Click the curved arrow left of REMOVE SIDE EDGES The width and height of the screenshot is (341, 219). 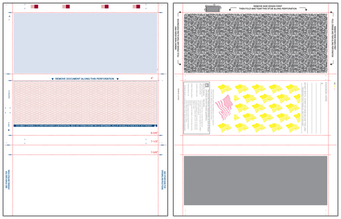coord(233,9)
